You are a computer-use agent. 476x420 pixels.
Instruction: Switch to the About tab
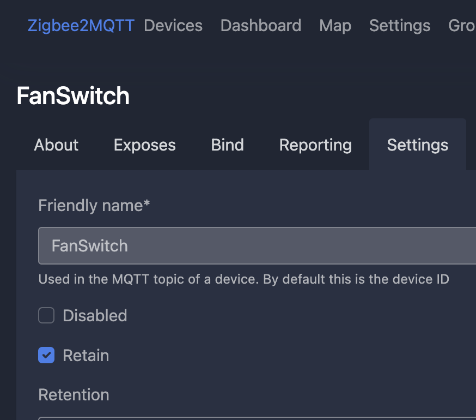click(x=56, y=145)
